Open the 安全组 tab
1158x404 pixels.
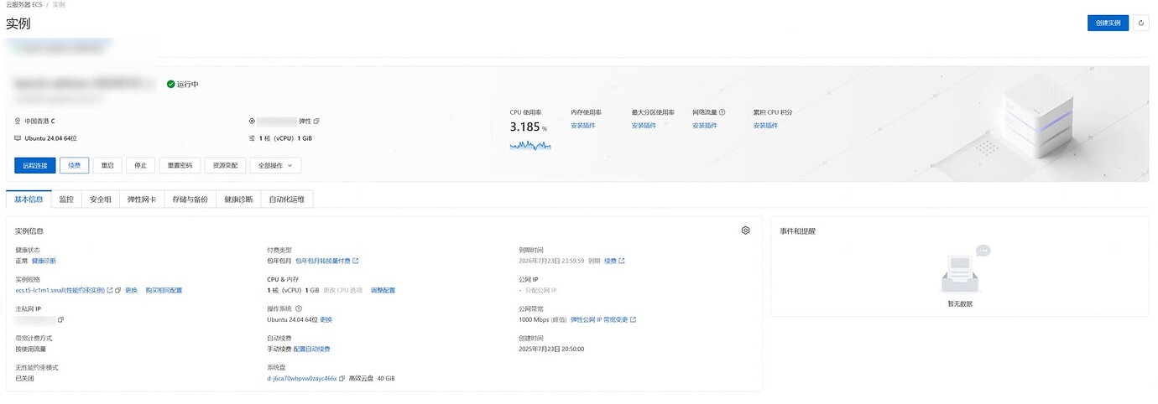pos(101,199)
